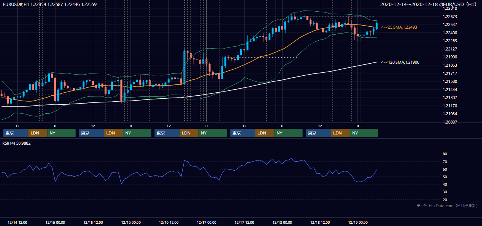Screen dimensions: 482x226
Task: Click RSI scale value 50
Action: [x=445, y=177]
